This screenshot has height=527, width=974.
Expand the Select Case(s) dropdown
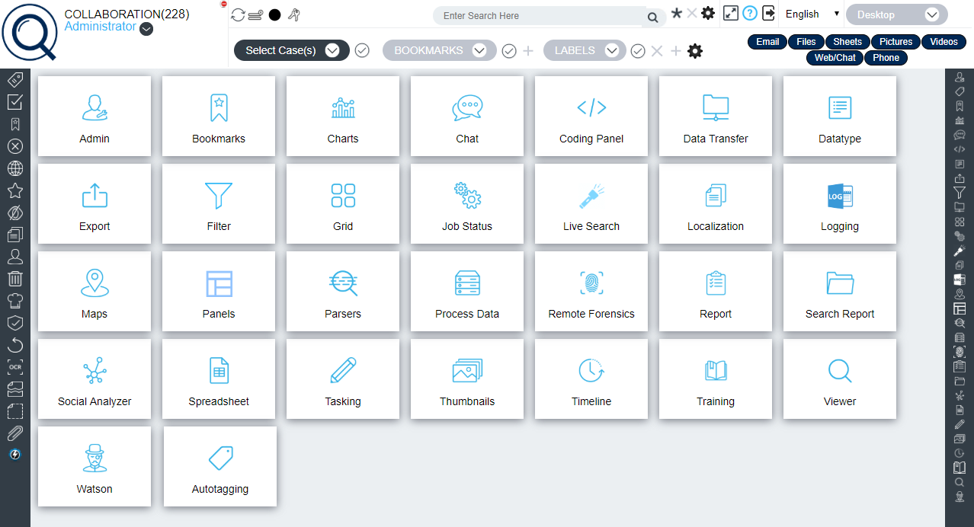pos(332,50)
